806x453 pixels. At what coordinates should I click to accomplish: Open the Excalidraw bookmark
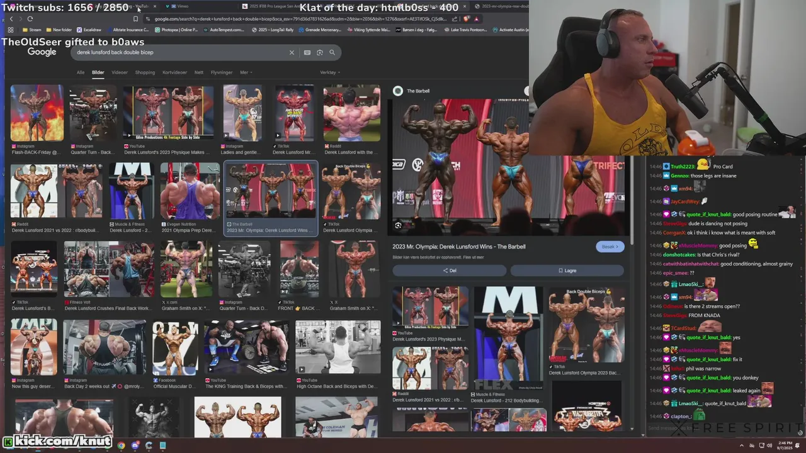click(89, 30)
